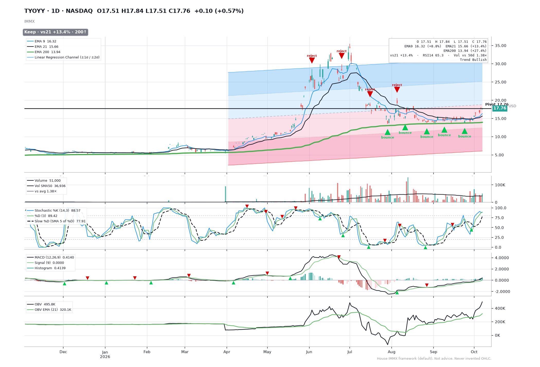Click the Vol SMA50 36,936 legend entry
The height and width of the screenshot is (367, 540).
point(46,186)
